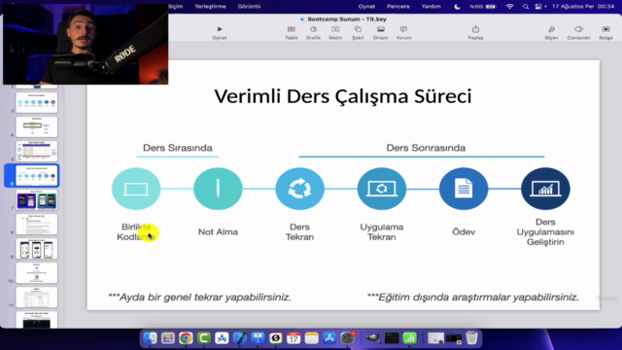Open the Belge document inspector
The image size is (622, 350).
coord(605,32)
